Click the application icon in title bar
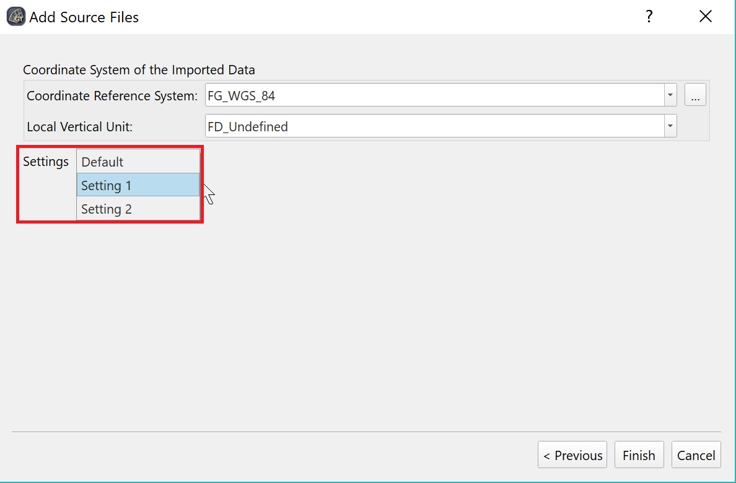The height and width of the screenshot is (483, 736). (16, 17)
